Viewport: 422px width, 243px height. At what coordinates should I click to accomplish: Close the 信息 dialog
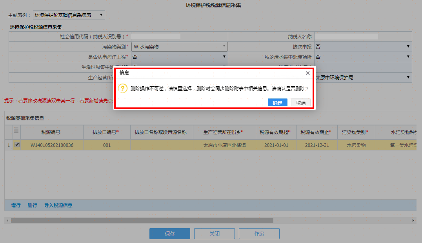tap(307, 73)
